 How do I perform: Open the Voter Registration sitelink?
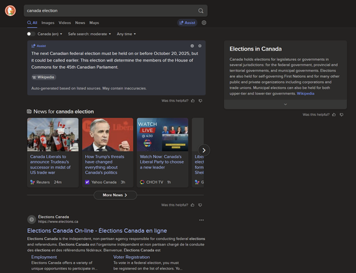(x=131, y=257)
